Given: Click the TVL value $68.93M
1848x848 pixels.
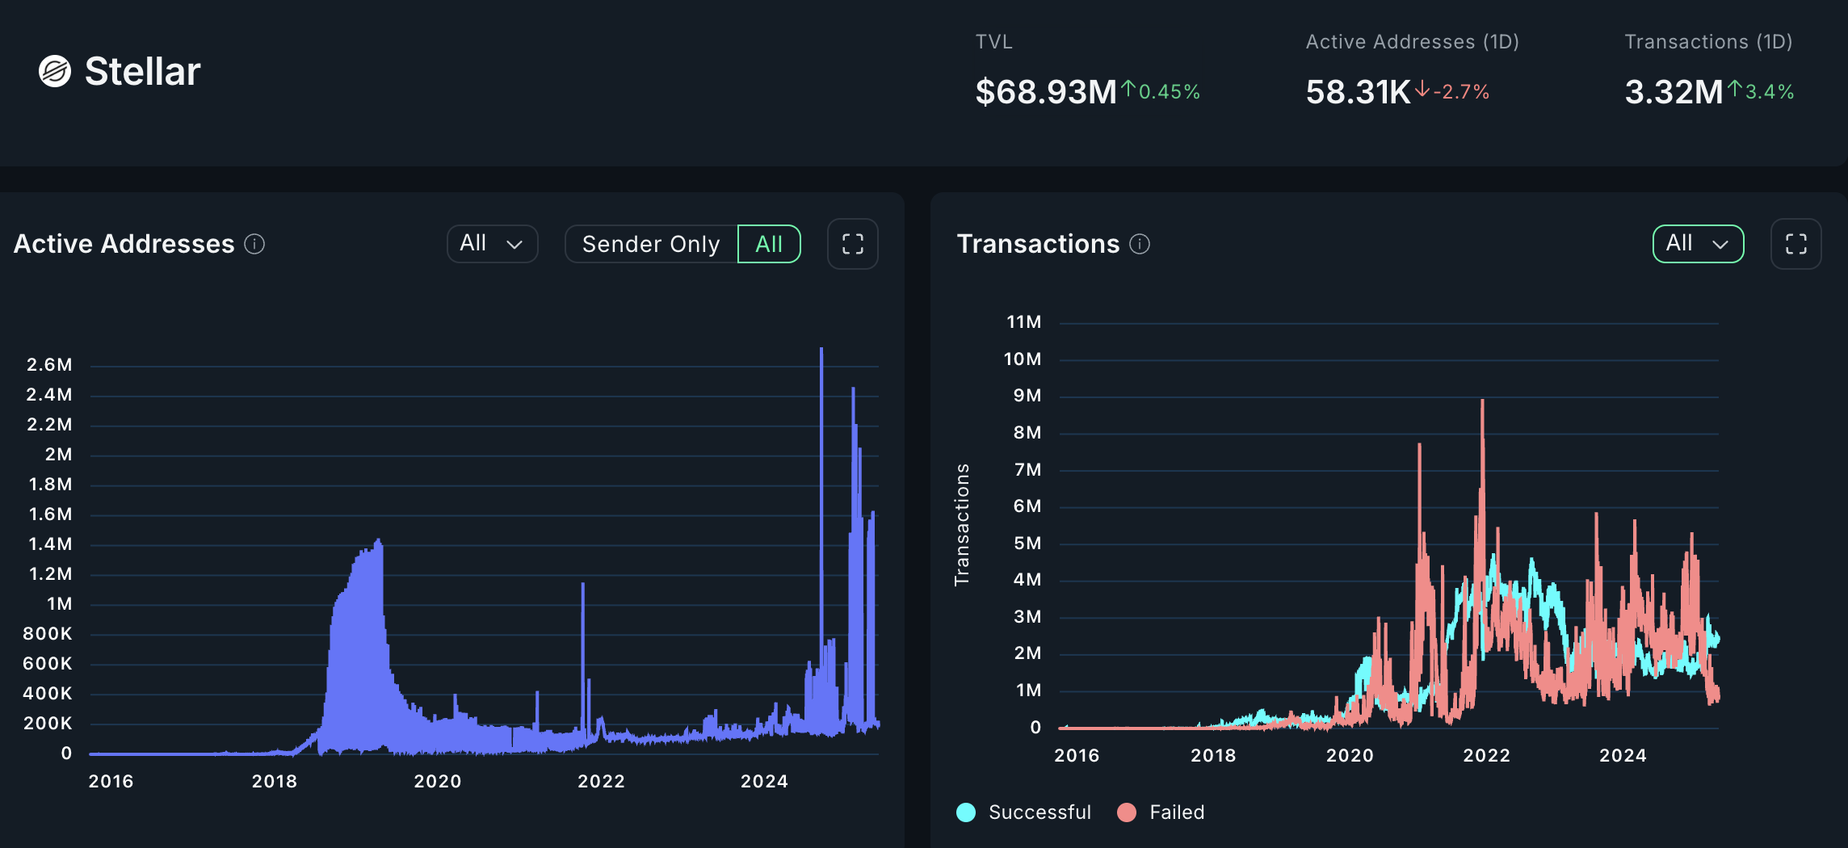Looking at the screenshot, I should coord(1046,92).
